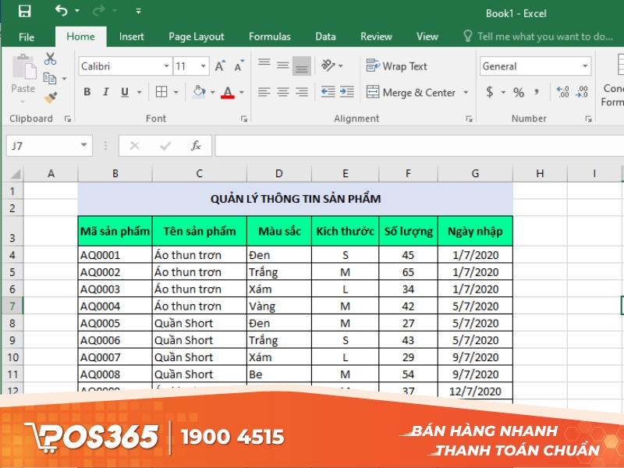The image size is (624, 468).
Task: Click Merge & Center button
Action: click(411, 92)
